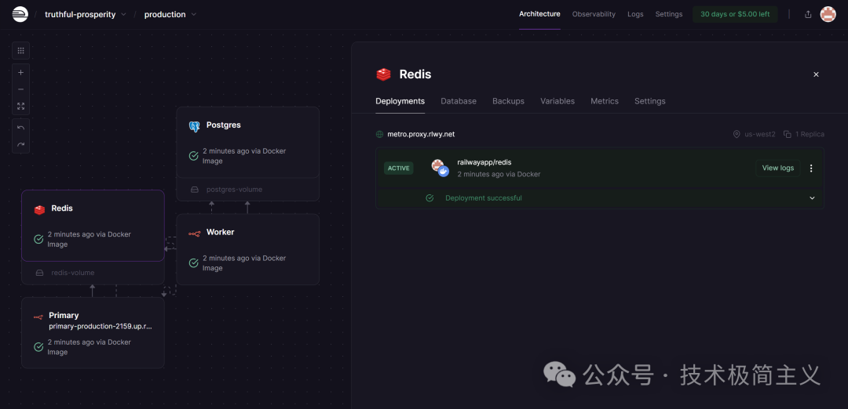Open the production environment dropdown
Image resolution: width=848 pixels, height=409 pixels.
[170, 15]
